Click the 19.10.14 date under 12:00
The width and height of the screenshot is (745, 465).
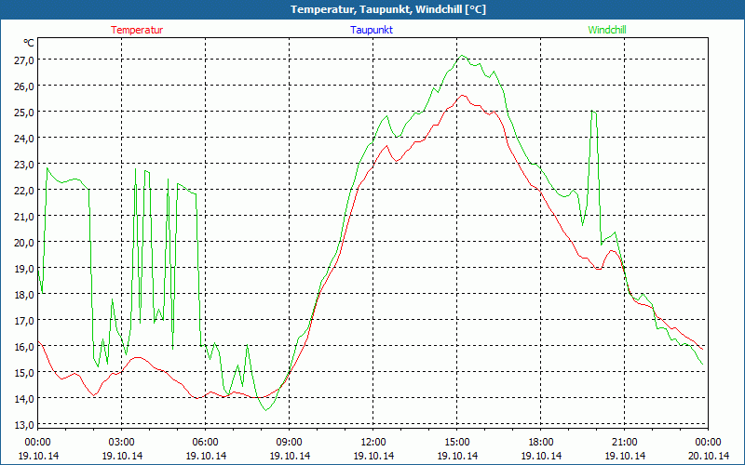(x=373, y=456)
